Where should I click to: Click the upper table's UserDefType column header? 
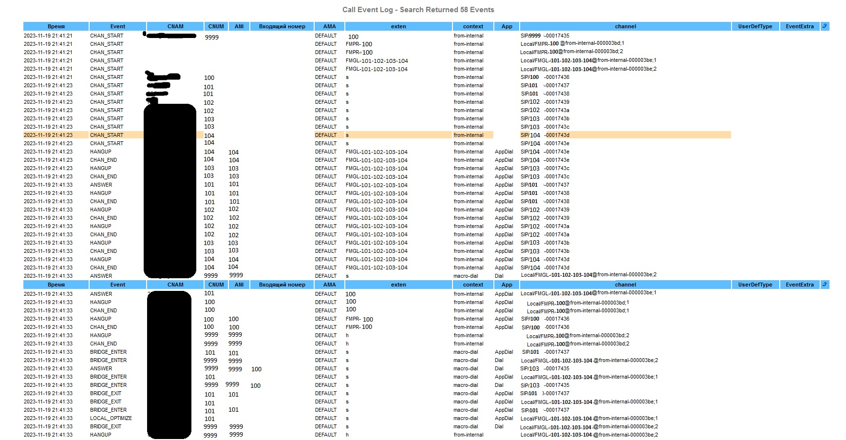coord(755,27)
